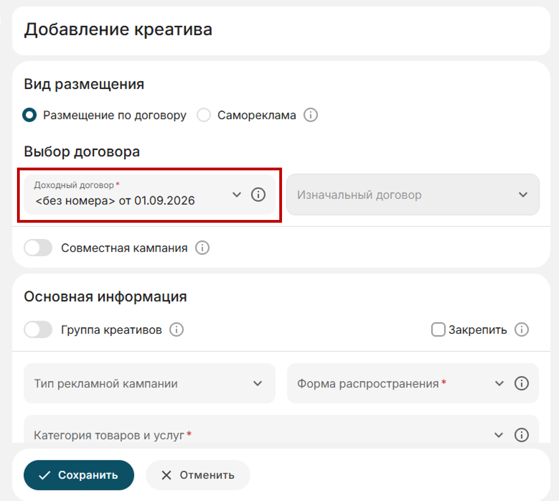559x501 pixels.
Task: Check the Закрепить checkbox
Action: pyautogui.click(x=438, y=330)
